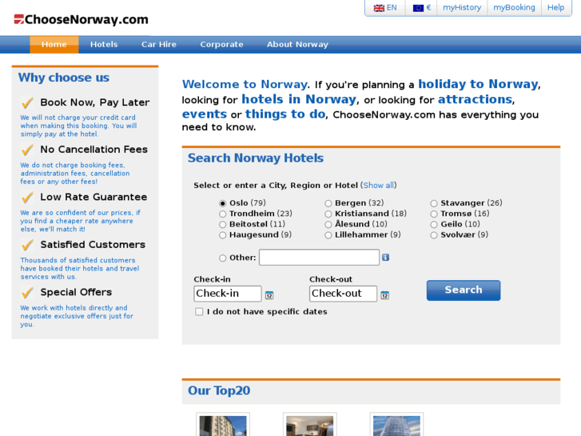Click the Satisfied Customers heading
Image resolution: width=581 pixels, height=436 pixels.
(x=93, y=245)
